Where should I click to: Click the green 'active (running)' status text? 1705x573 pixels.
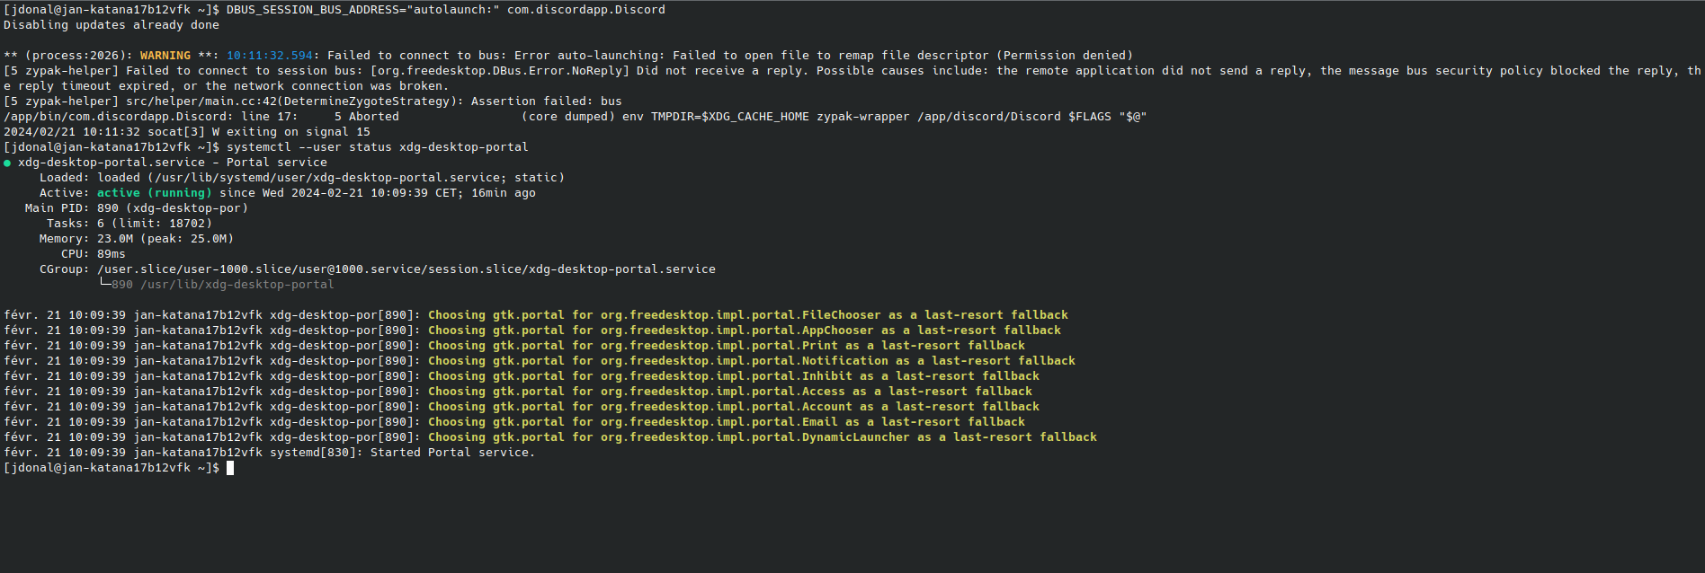155,193
